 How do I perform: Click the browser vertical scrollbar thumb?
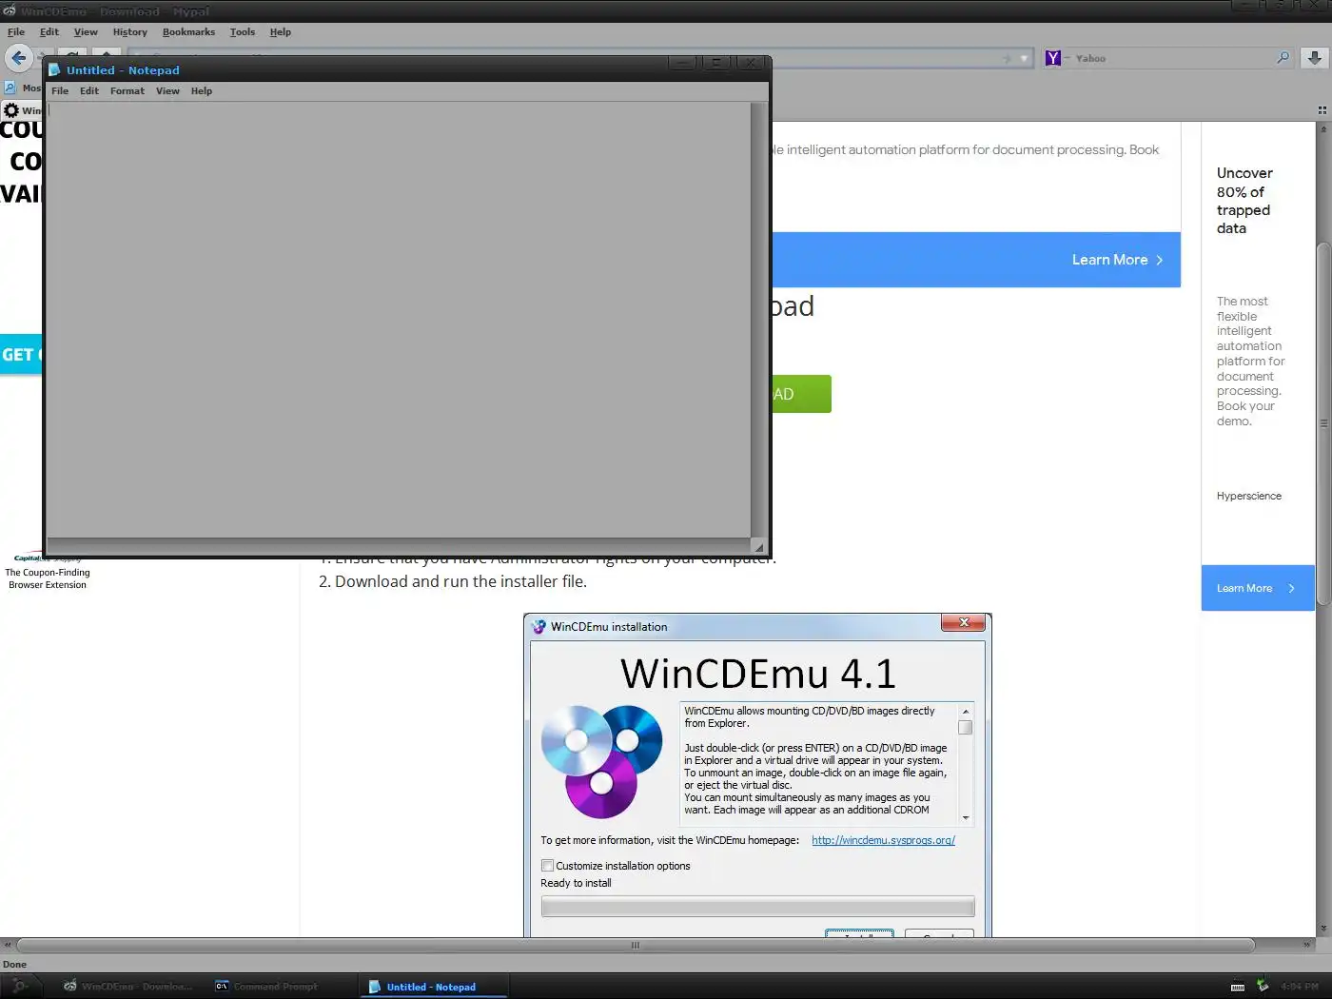[x=1322, y=424]
